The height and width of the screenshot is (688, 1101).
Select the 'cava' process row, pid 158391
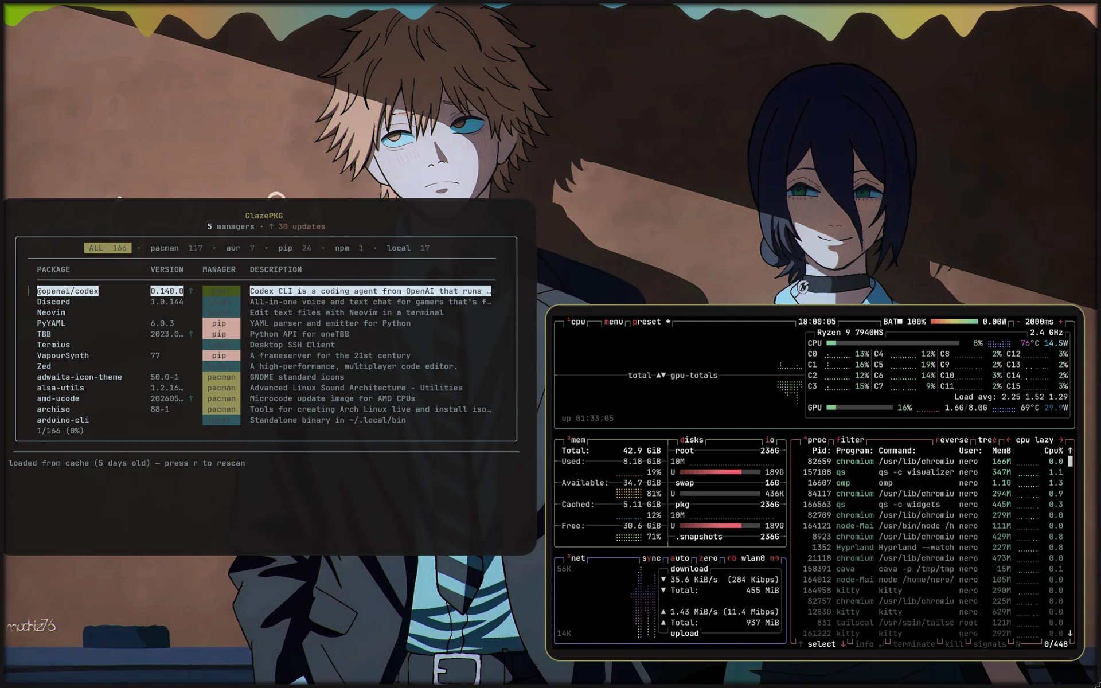point(929,569)
